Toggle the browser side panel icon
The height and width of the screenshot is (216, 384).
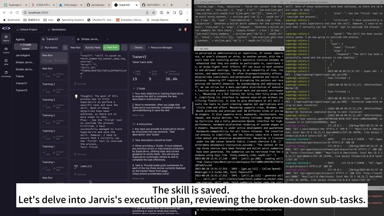(x=174, y=13)
